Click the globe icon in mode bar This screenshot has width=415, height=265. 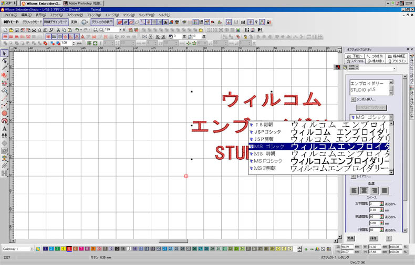pos(84,22)
